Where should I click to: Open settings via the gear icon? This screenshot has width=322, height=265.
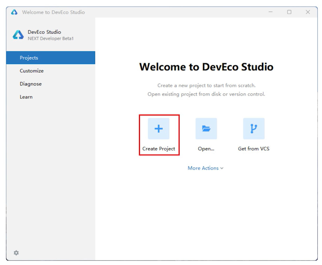pyautogui.click(x=16, y=253)
